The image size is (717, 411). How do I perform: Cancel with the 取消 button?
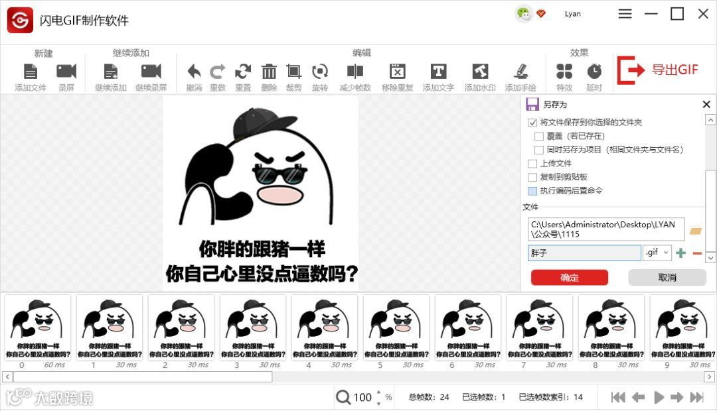pos(667,277)
